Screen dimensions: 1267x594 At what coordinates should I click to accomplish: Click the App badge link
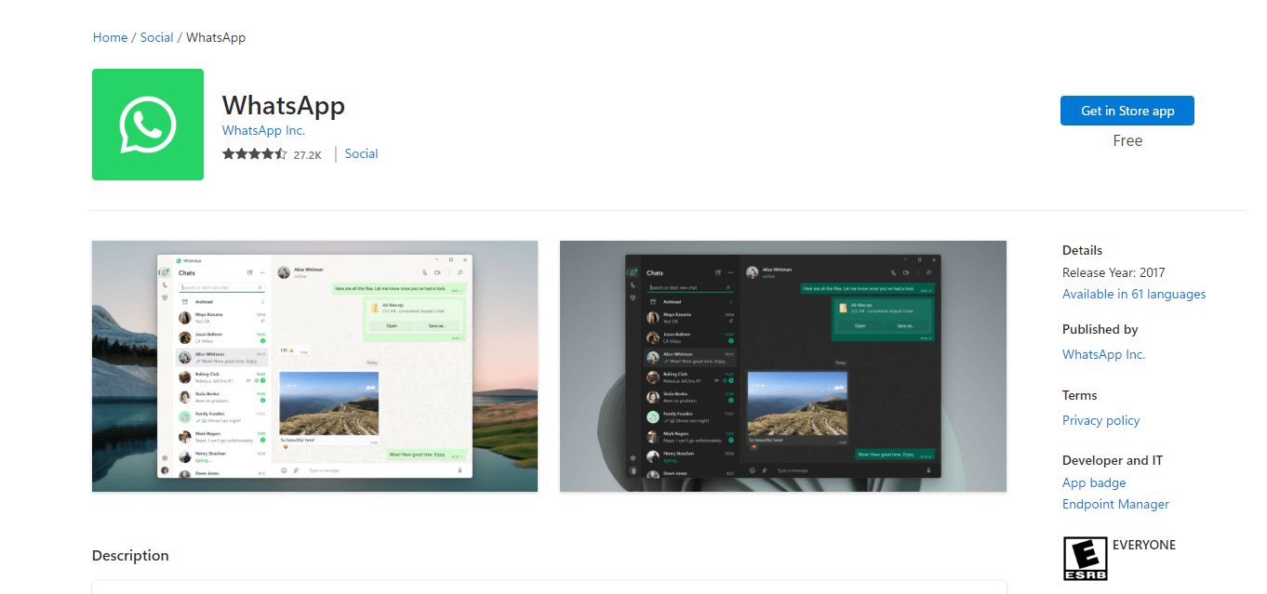[x=1093, y=482]
